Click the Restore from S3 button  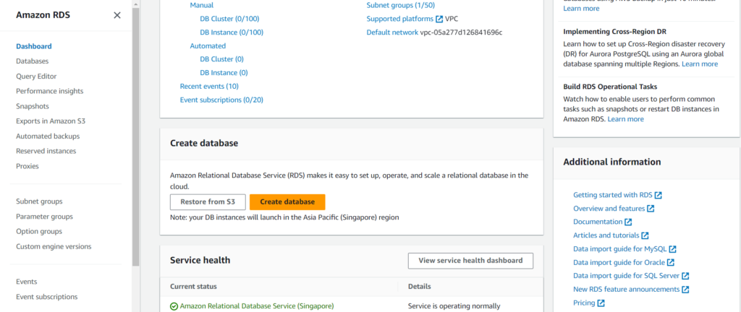point(208,201)
